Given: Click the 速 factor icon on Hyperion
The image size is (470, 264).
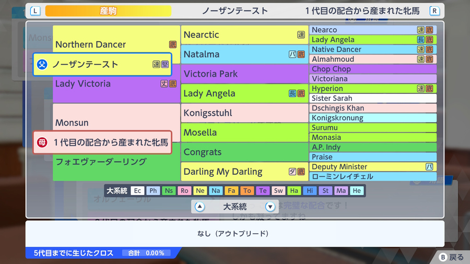Looking at the screenshot, I should pos(421,89).
